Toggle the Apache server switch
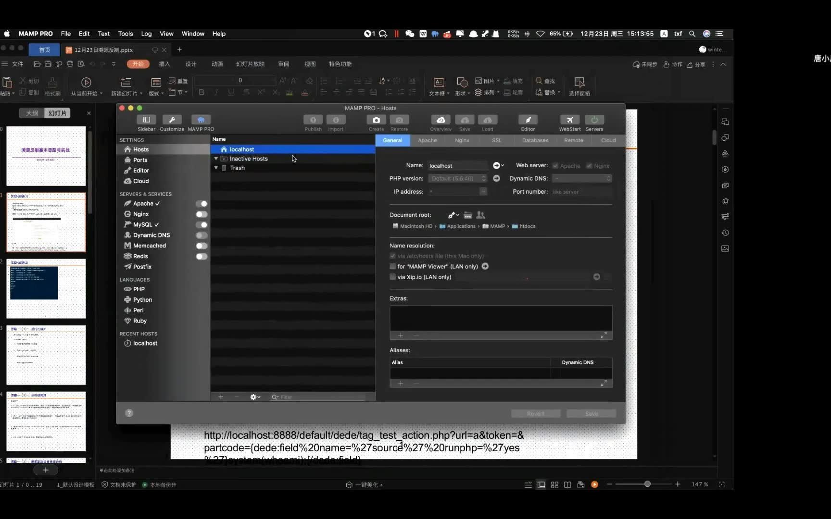The width and height of the screenshot is (831, 519). tap(201, 204)
